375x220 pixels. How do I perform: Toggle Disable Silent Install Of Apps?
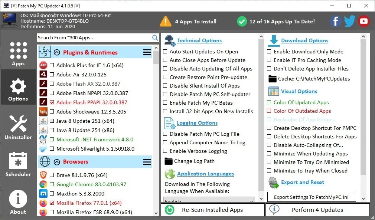[165, 86]
